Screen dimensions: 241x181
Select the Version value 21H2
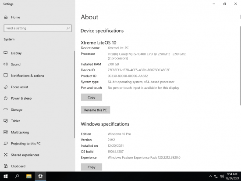point(111,140)
